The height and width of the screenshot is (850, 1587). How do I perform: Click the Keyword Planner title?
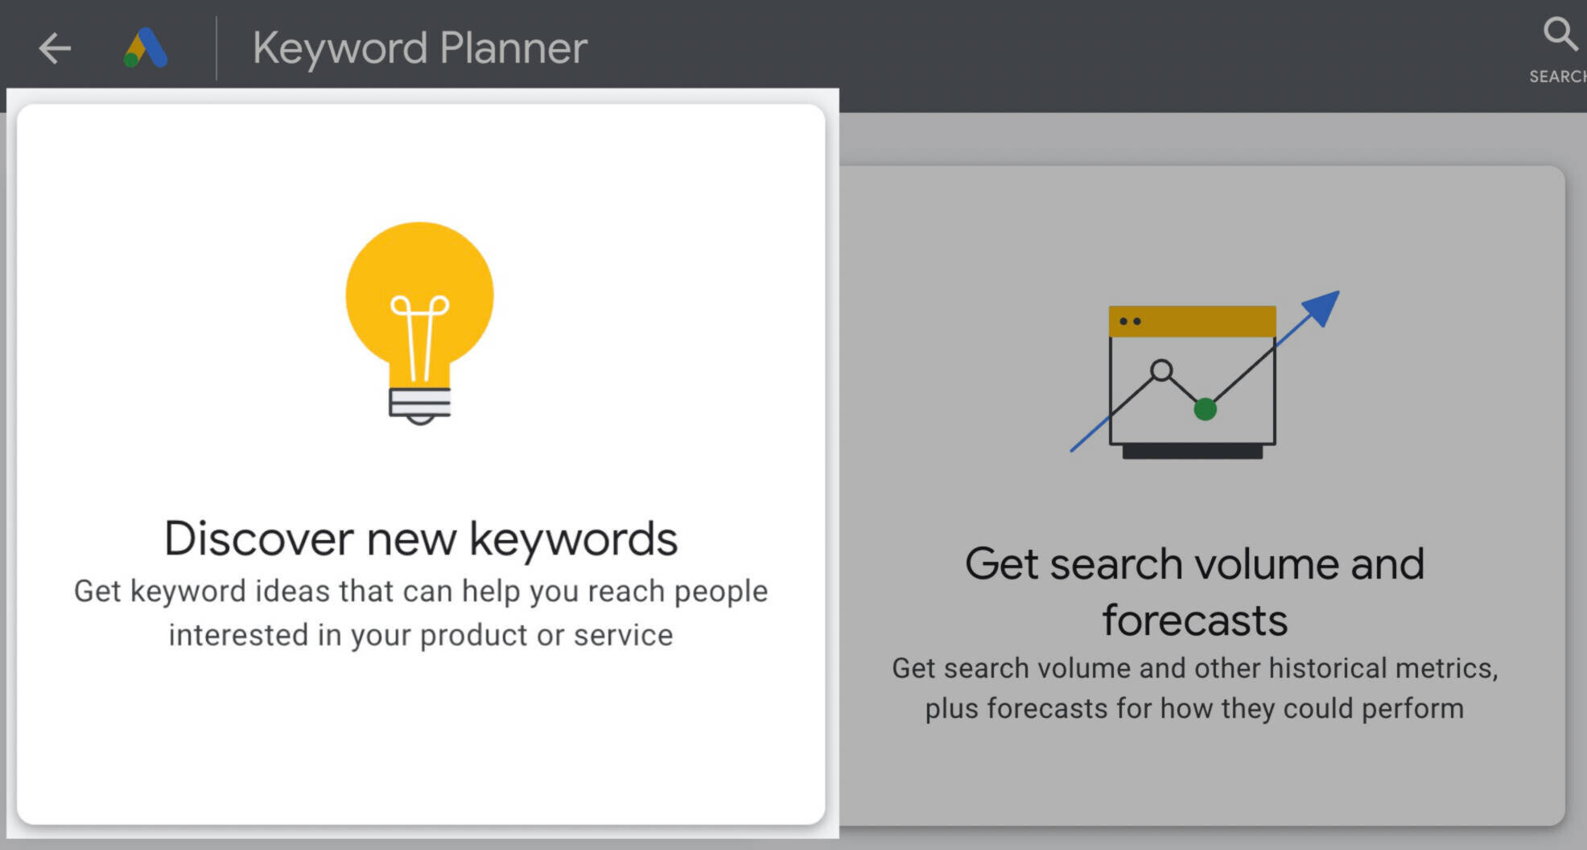click(x=420, y=48)
